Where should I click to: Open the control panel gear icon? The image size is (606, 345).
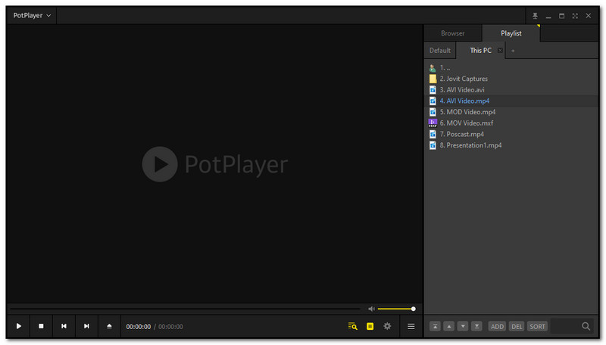click(387, 327)
